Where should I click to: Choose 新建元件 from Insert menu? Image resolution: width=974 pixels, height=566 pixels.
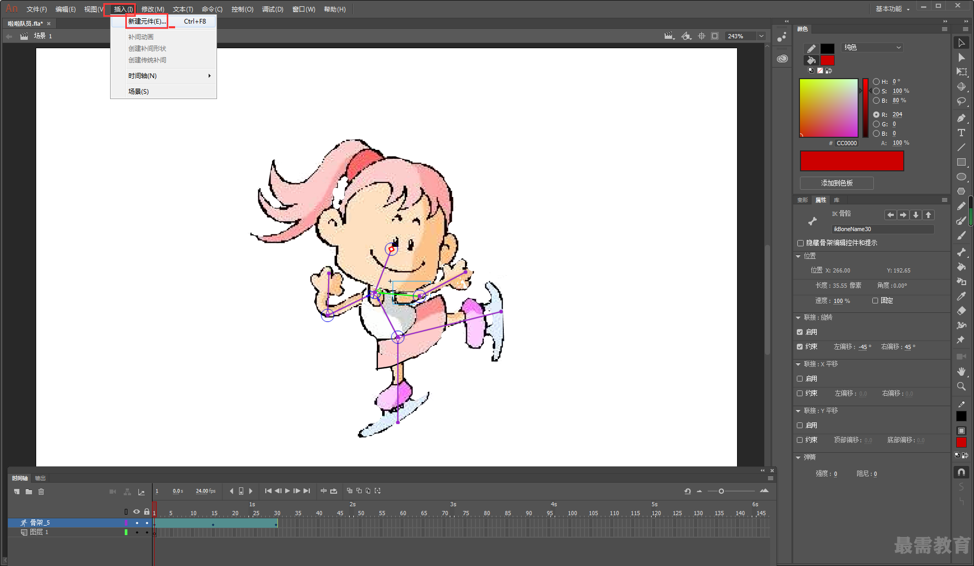coord(164,21)
